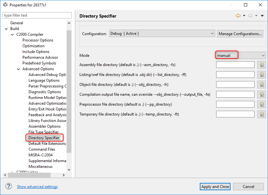The height and width of the screenshot is (195, 268).
Task: Collapse the Build tree node
Action: pos(6,29)
